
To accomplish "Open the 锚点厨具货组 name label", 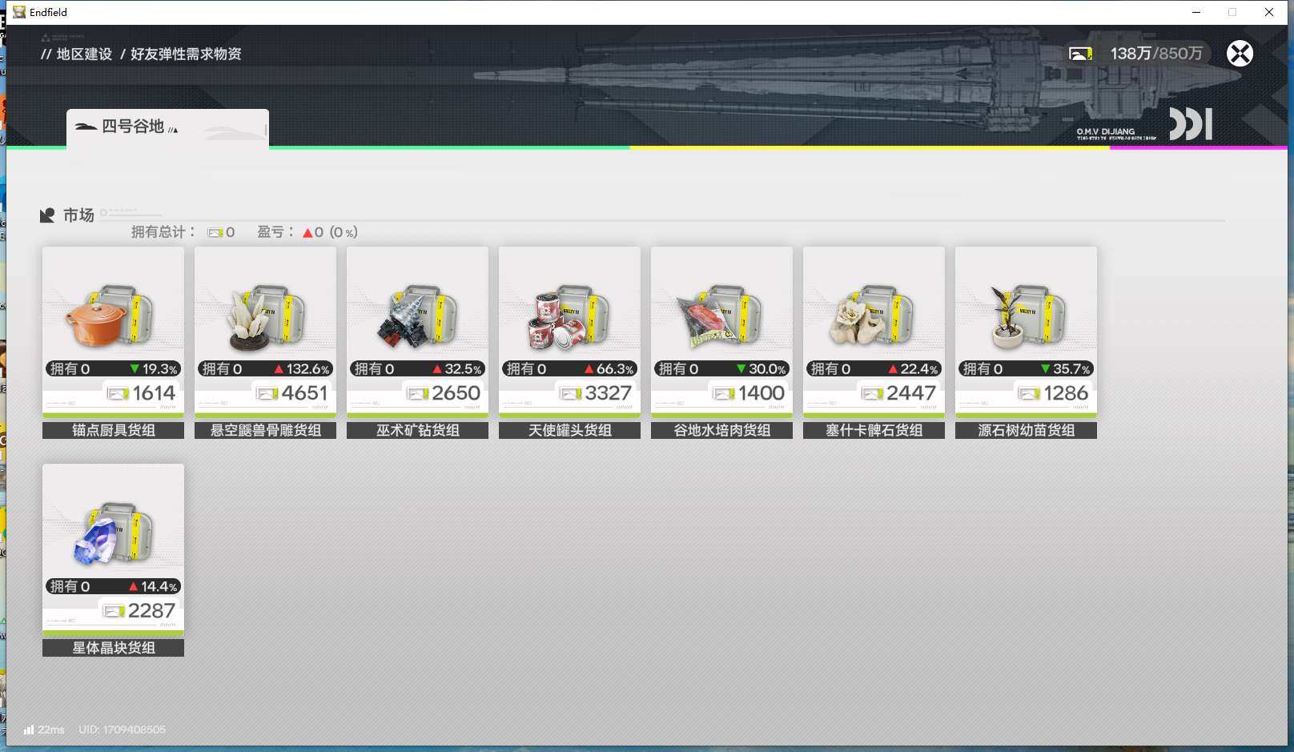I will coord(113,430).
